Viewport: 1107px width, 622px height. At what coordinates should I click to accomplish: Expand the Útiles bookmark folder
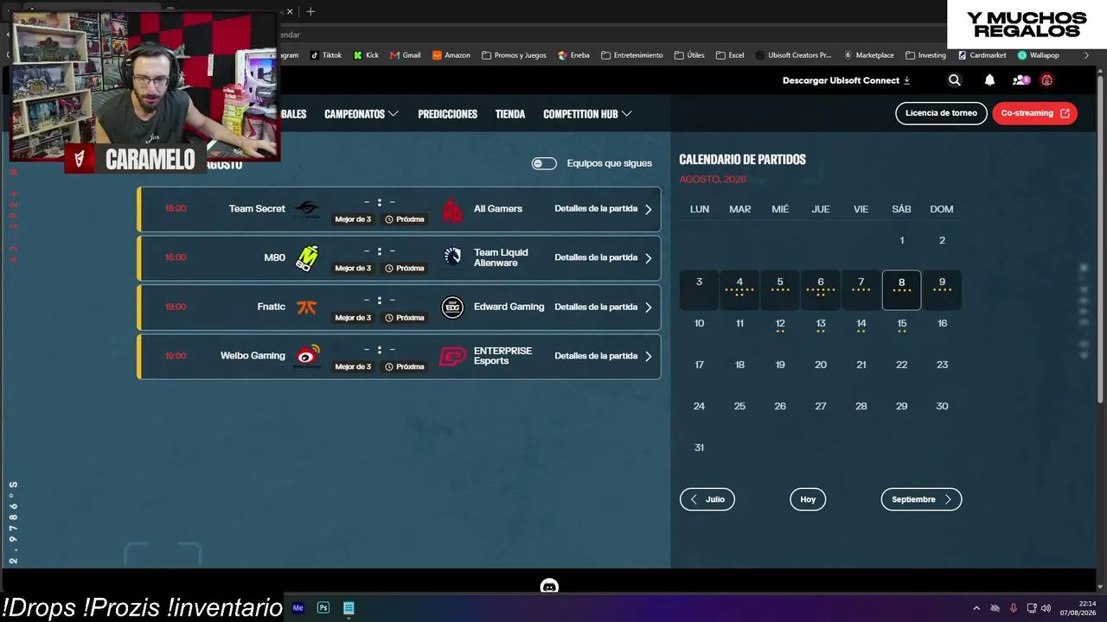689,55
